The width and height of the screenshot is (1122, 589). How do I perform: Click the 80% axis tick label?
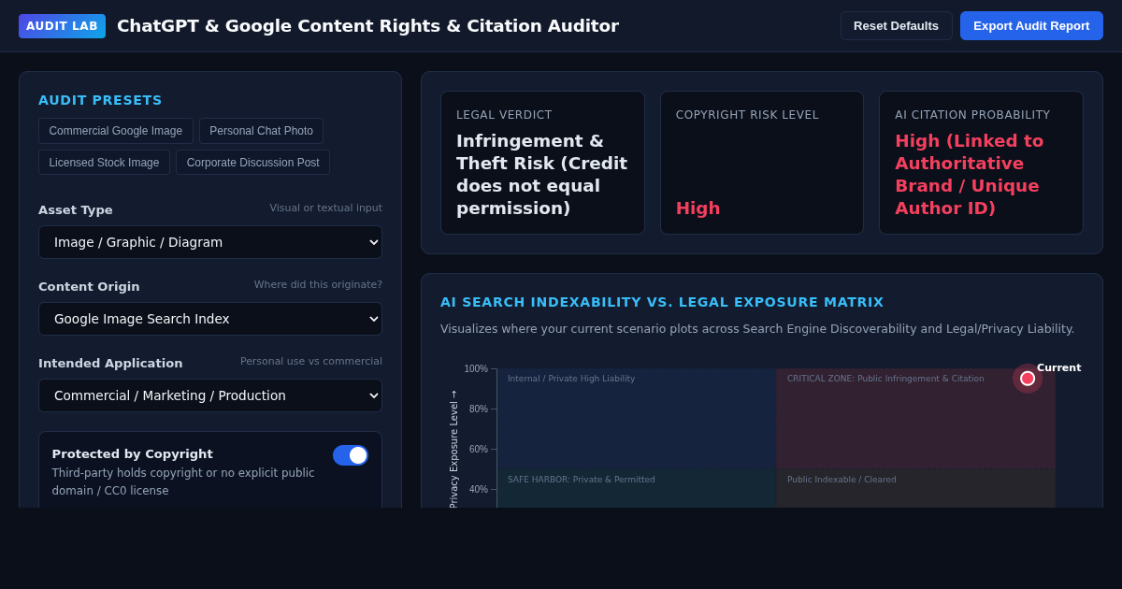[x=479, y=409]
